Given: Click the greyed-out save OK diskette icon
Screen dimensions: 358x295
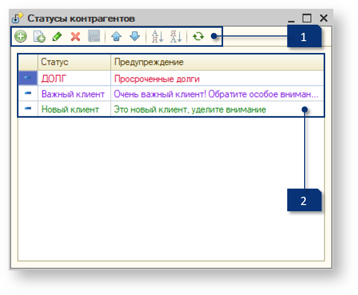Looking at the screenshot, I should pos(94,36).
